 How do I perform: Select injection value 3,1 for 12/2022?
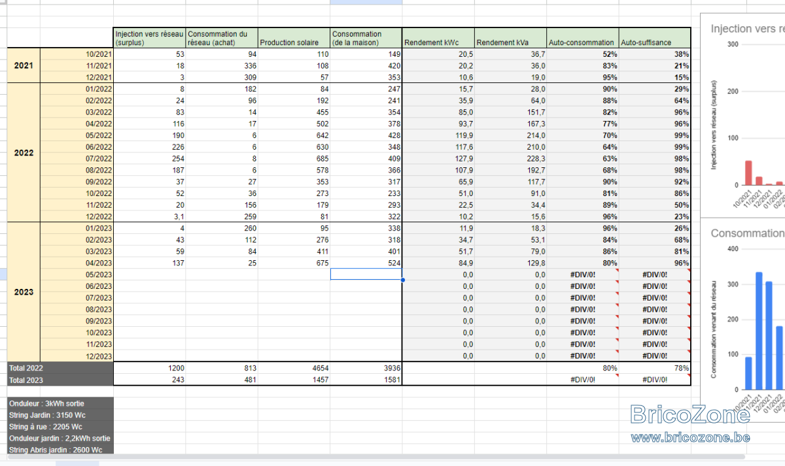pyautogui.click(x=150, y=216)
